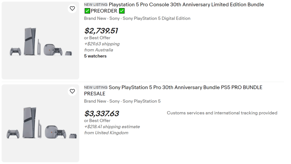Click the heart icon on the first PS5 listing
Screen dimensions: 291x164
[x=72, y=9]
